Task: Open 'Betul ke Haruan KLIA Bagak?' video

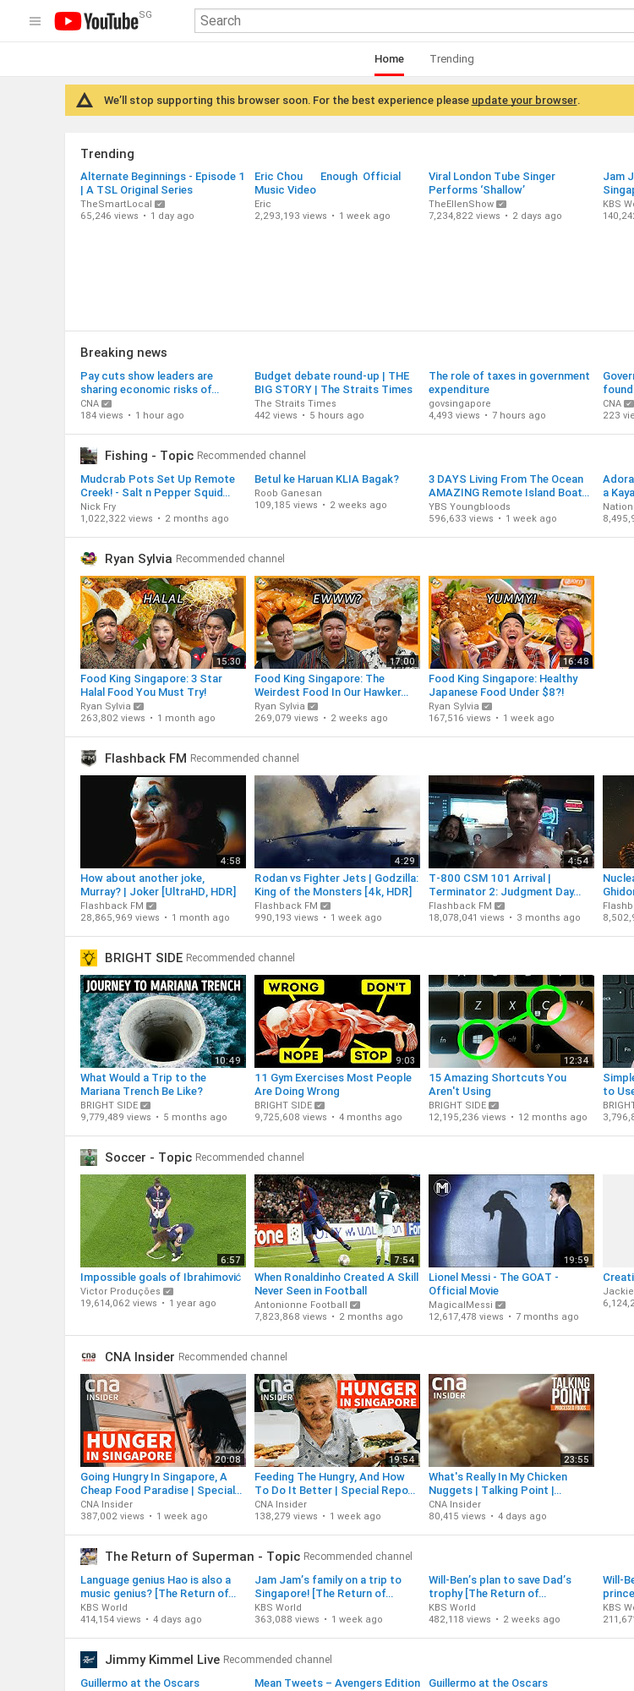Action: point(327,479)
